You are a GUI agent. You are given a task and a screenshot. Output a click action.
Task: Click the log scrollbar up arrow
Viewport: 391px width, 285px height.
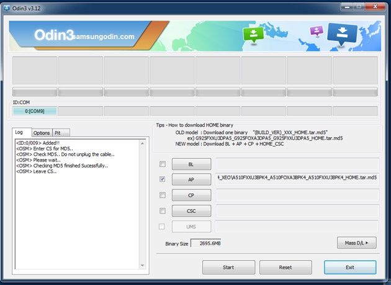coord(142,143)
